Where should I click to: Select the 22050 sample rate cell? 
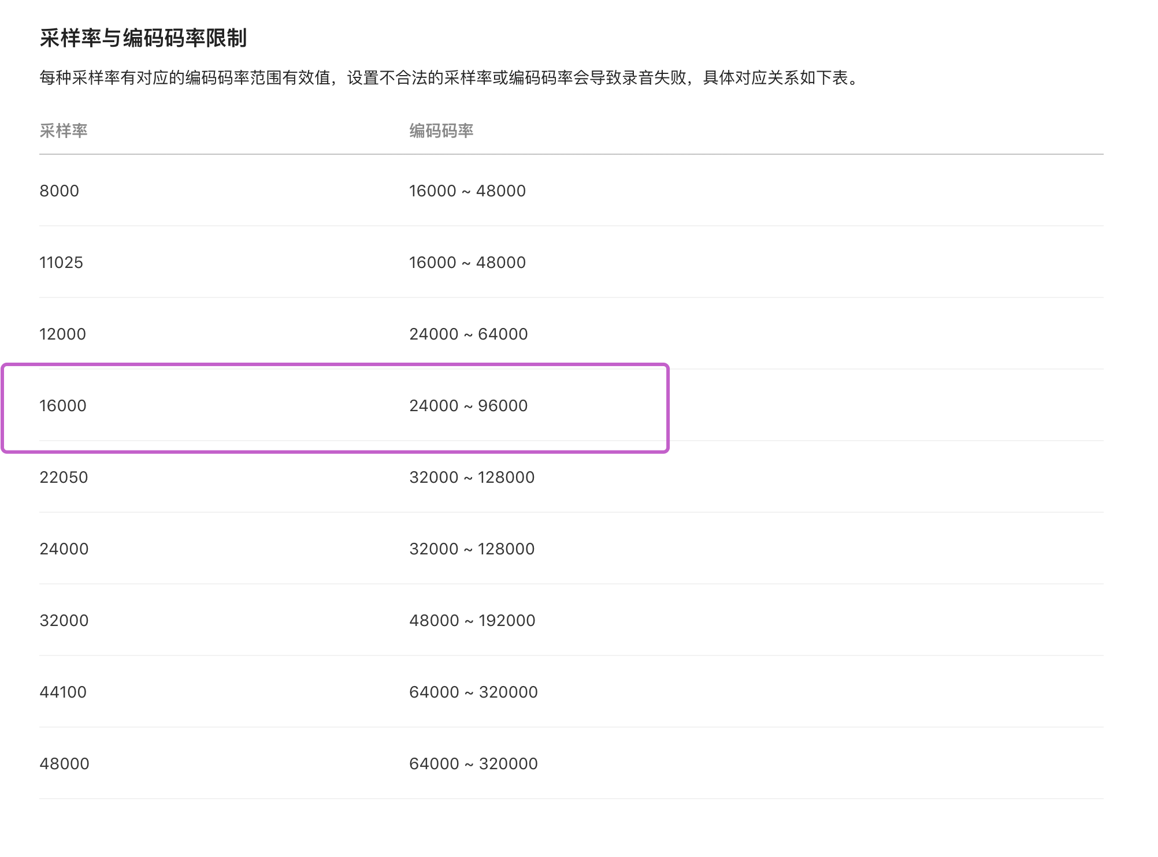64,478
